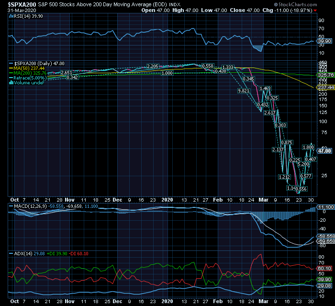Click the 1.212 retracement label
The image size is (335, 306).
[284, 177]
